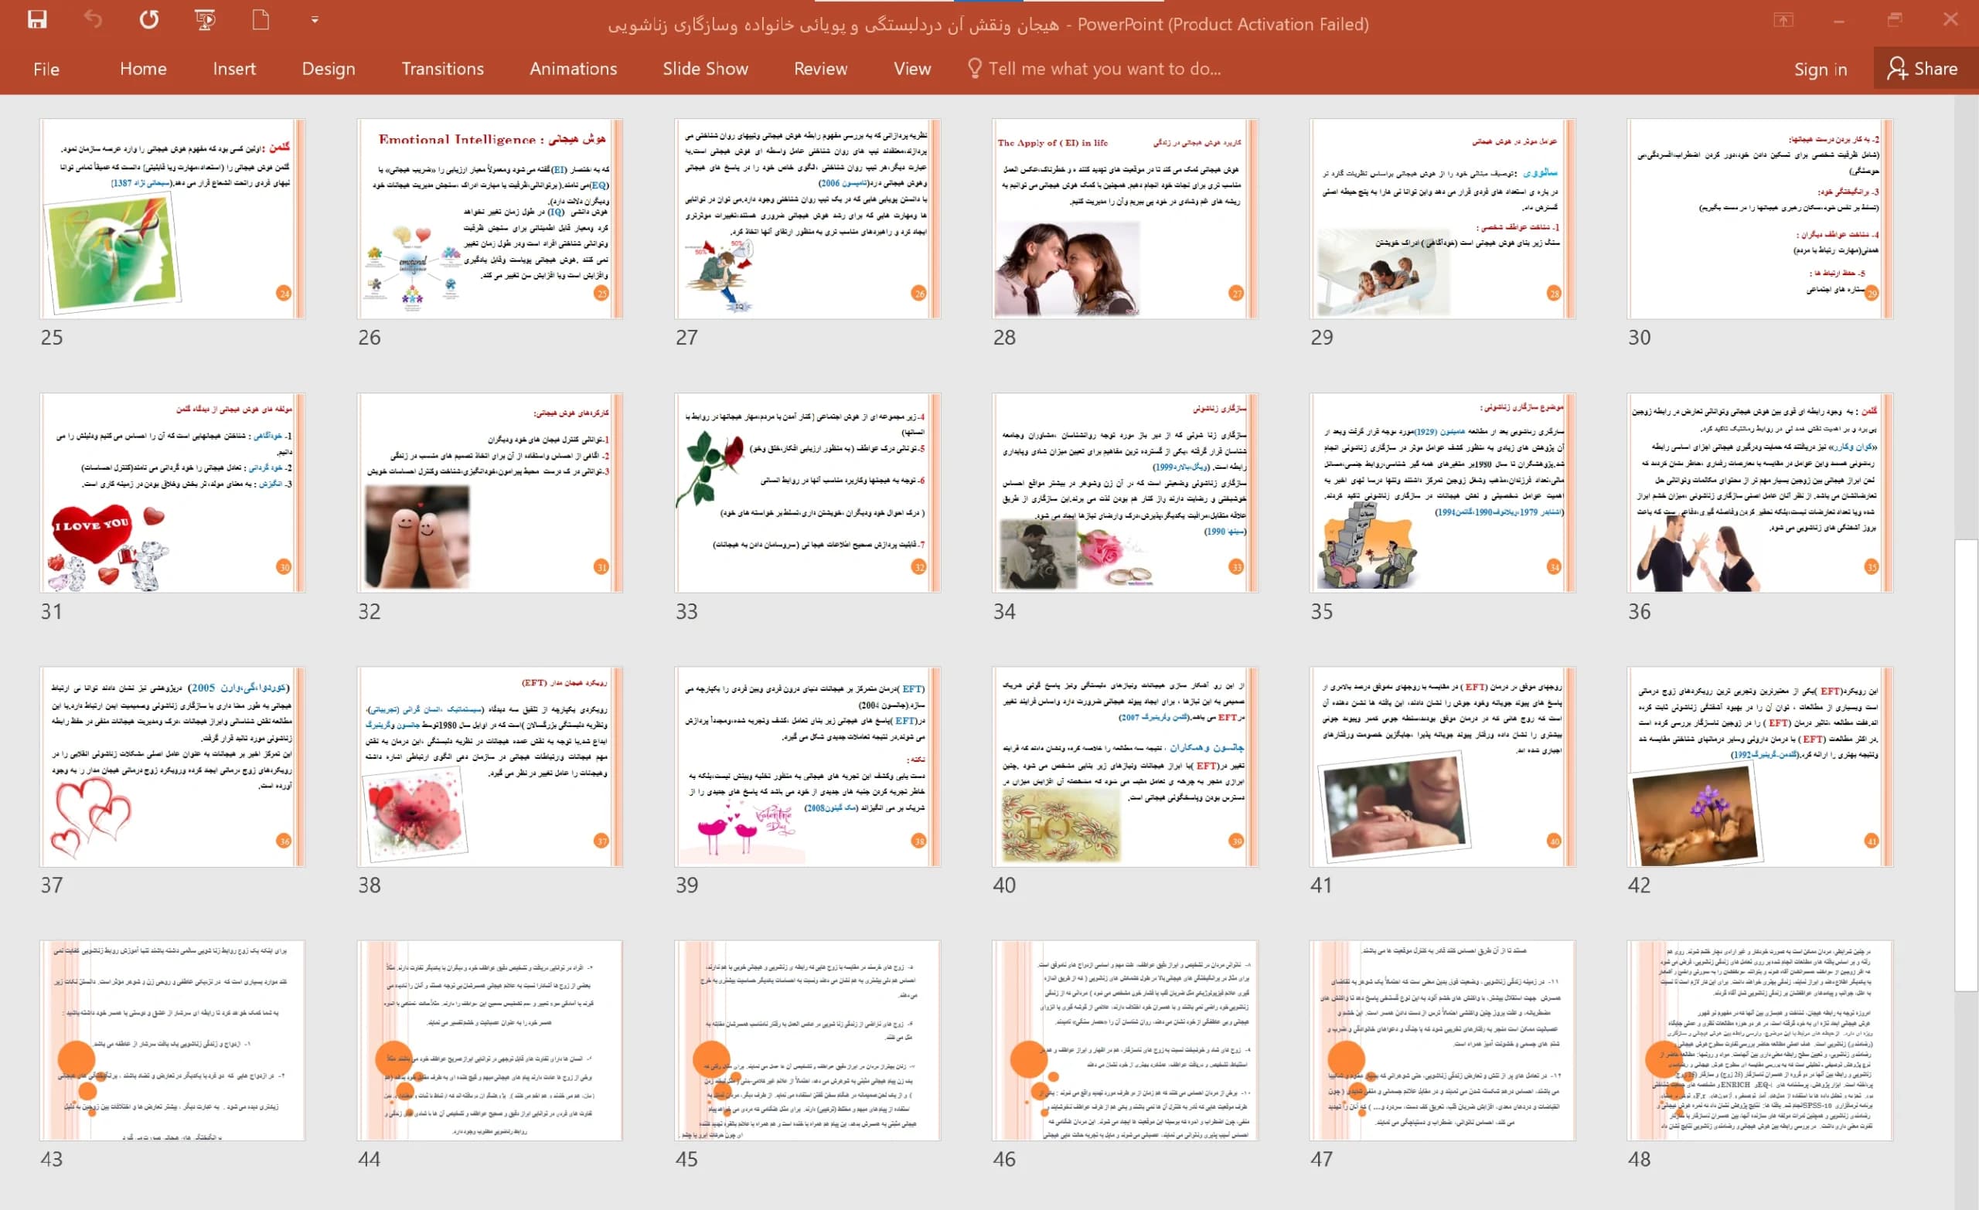Switch to the Home tab
This screenshot has height=1210, width=1979.
click(143, 69)
